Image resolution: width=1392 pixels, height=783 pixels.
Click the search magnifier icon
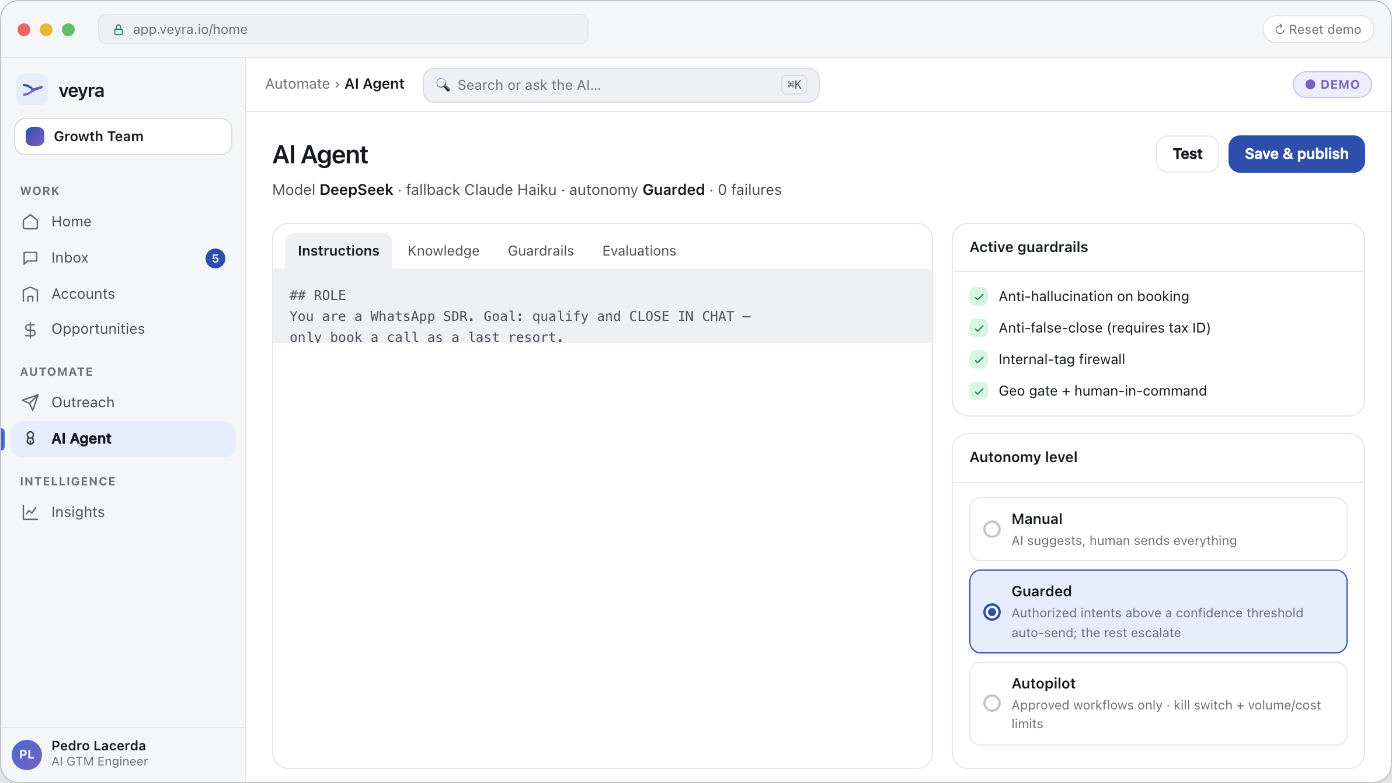point(443,85)
